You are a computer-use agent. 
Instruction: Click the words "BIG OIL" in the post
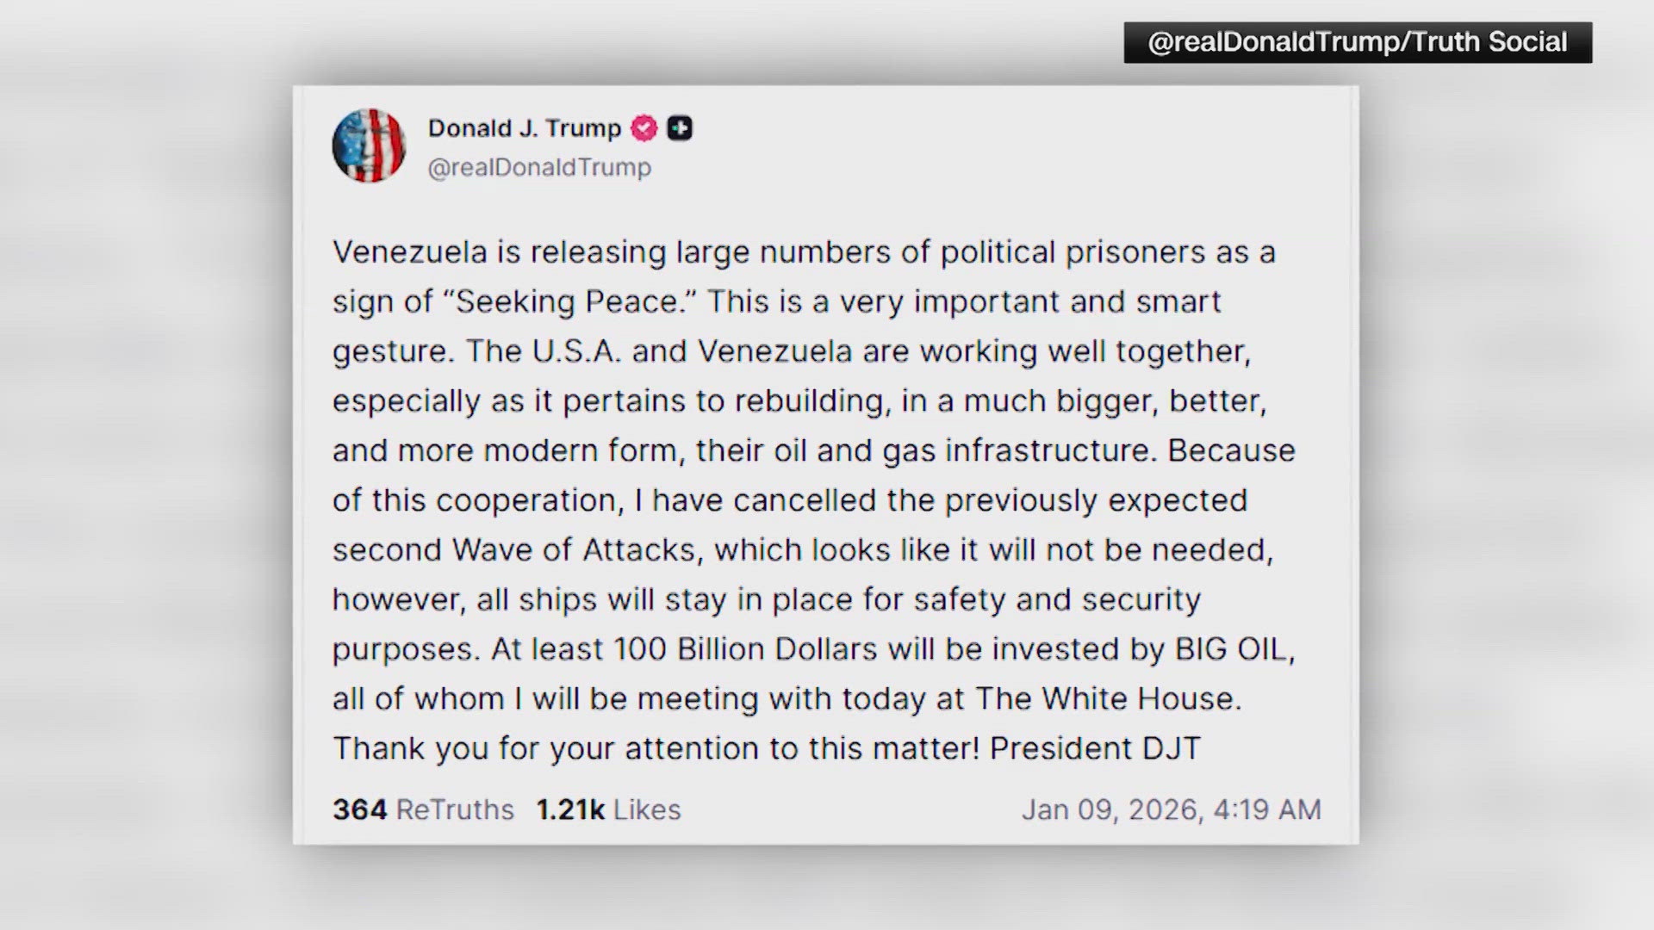[1234, 649]
